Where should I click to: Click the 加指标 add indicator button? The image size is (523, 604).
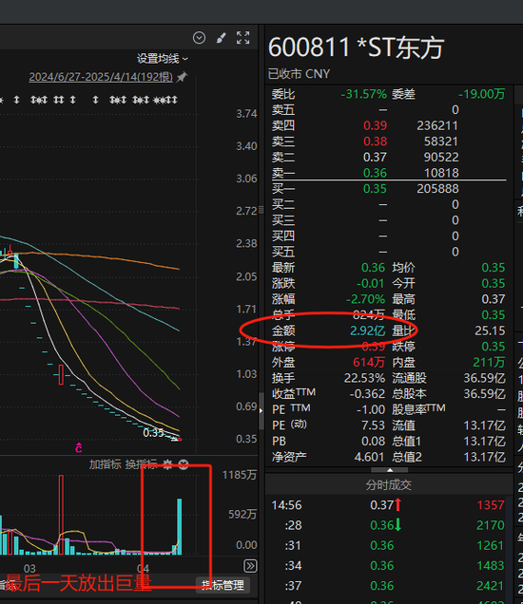[105, 464]
